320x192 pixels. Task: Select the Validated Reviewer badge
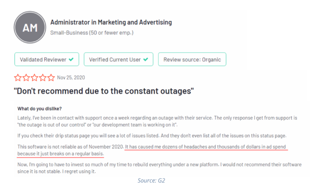[x=47, y=60]
